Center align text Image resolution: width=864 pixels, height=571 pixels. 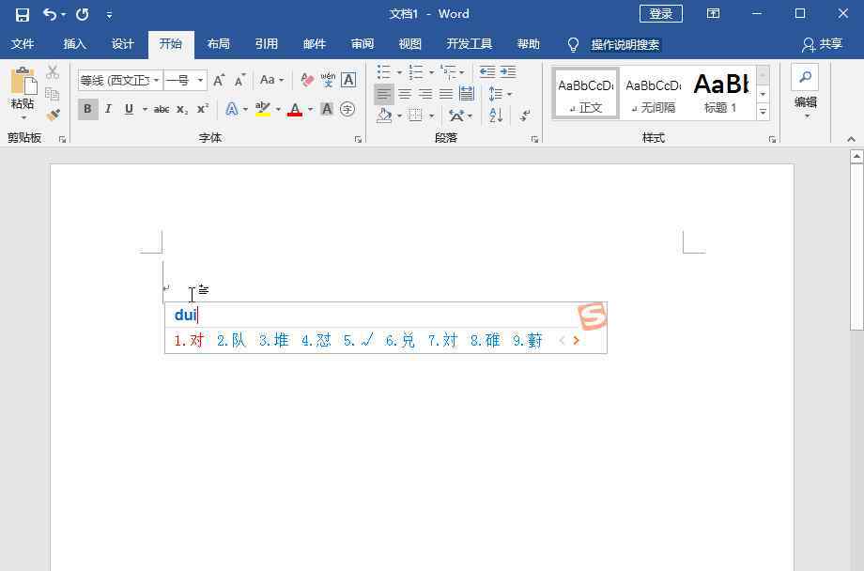pyautogui.click(x=405, y=94)
